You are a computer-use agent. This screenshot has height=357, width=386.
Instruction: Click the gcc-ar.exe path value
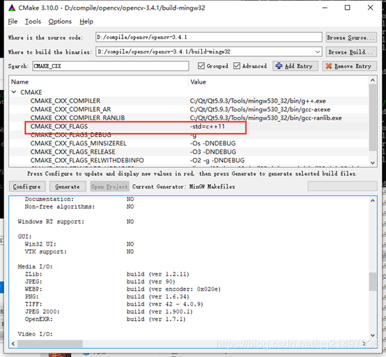tap(260, 109)
